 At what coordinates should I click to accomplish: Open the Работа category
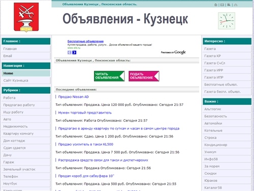[26, 98]
